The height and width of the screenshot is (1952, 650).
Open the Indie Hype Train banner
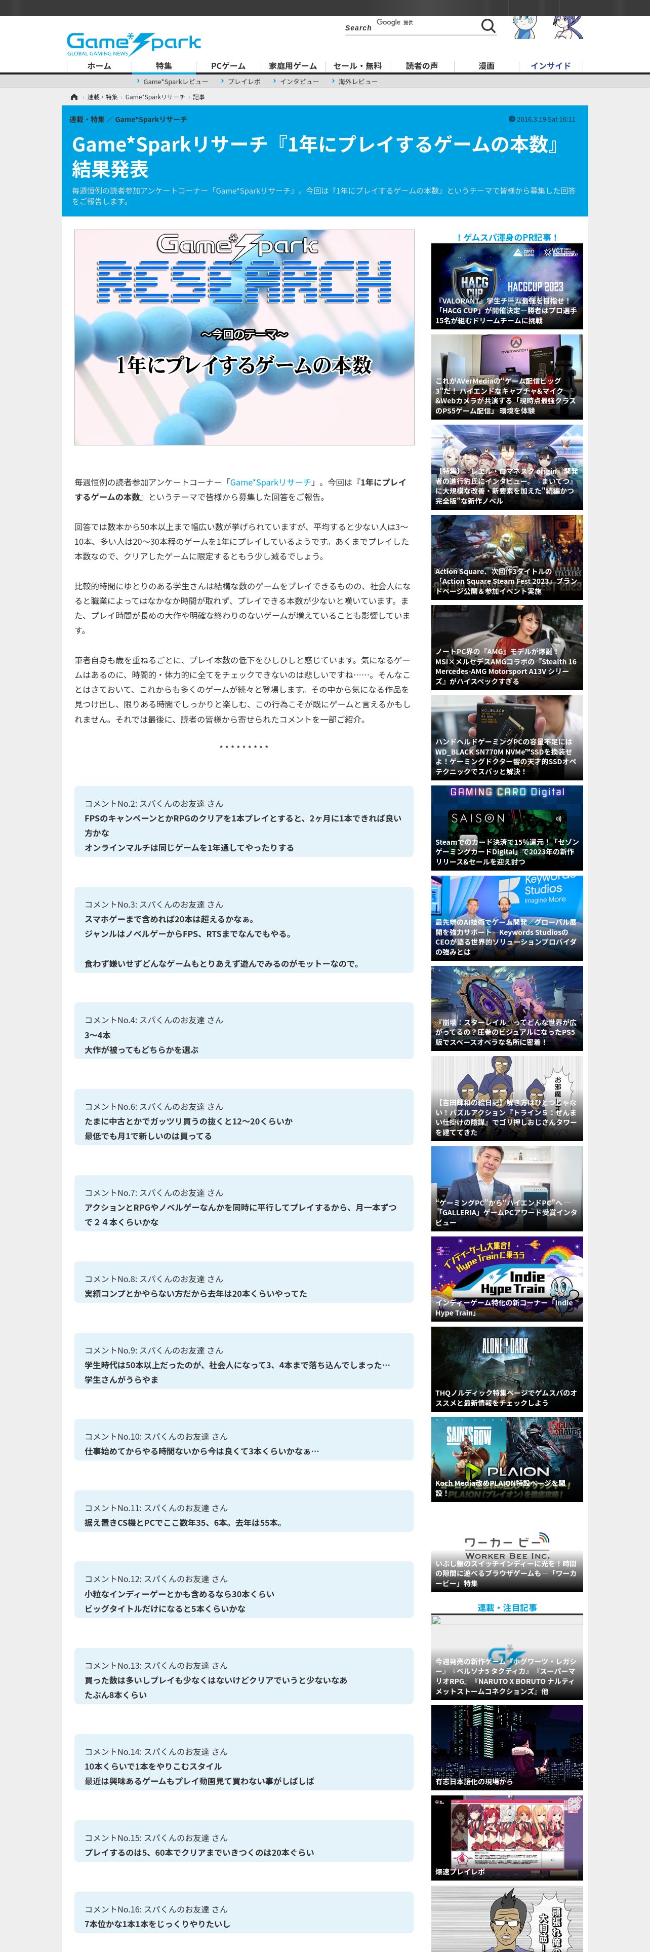pyautogui.click(x=507, y=1279)
